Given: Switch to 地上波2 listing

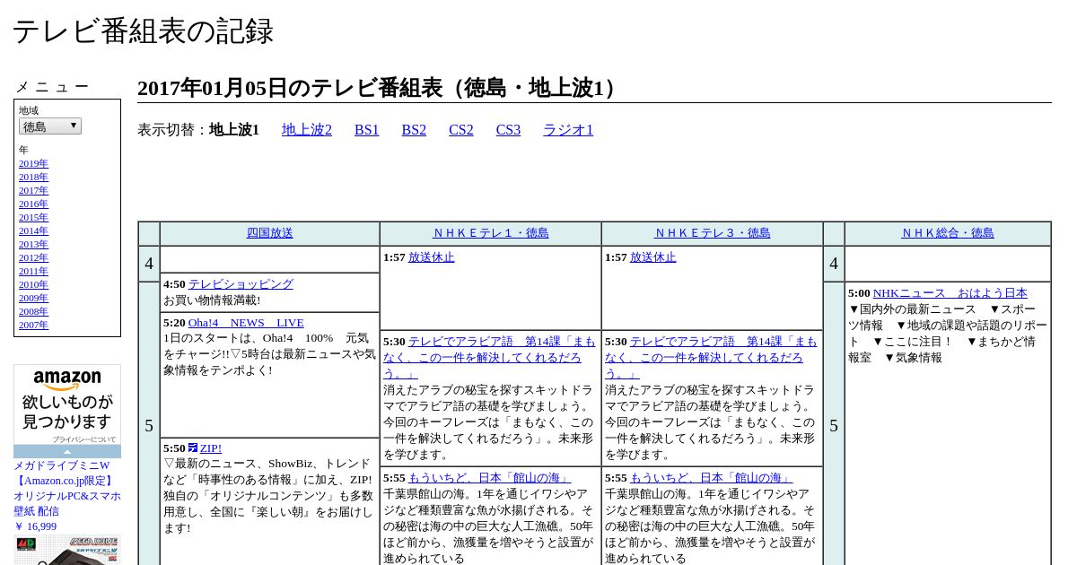Looking at the screenshot, I should pyautogui.click(x=307, y=129).
